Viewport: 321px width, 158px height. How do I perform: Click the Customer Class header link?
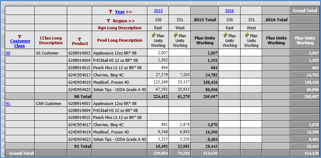[x=20, y=43]
